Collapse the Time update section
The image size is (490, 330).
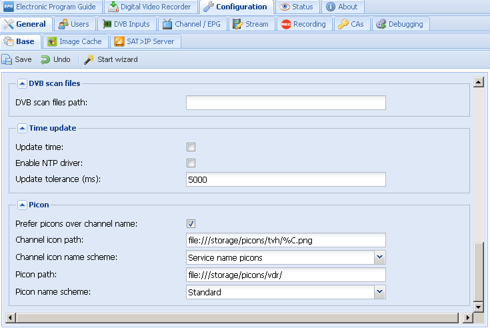point(22,128)
